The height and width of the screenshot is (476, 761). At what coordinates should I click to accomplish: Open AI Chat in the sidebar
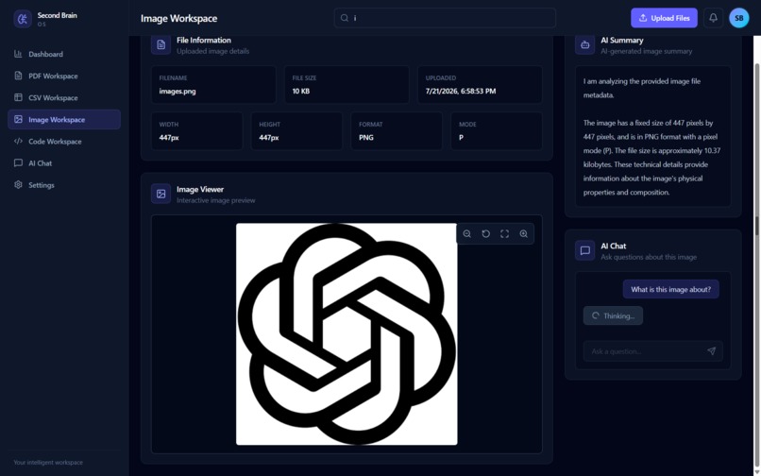(x=64, y=163)
